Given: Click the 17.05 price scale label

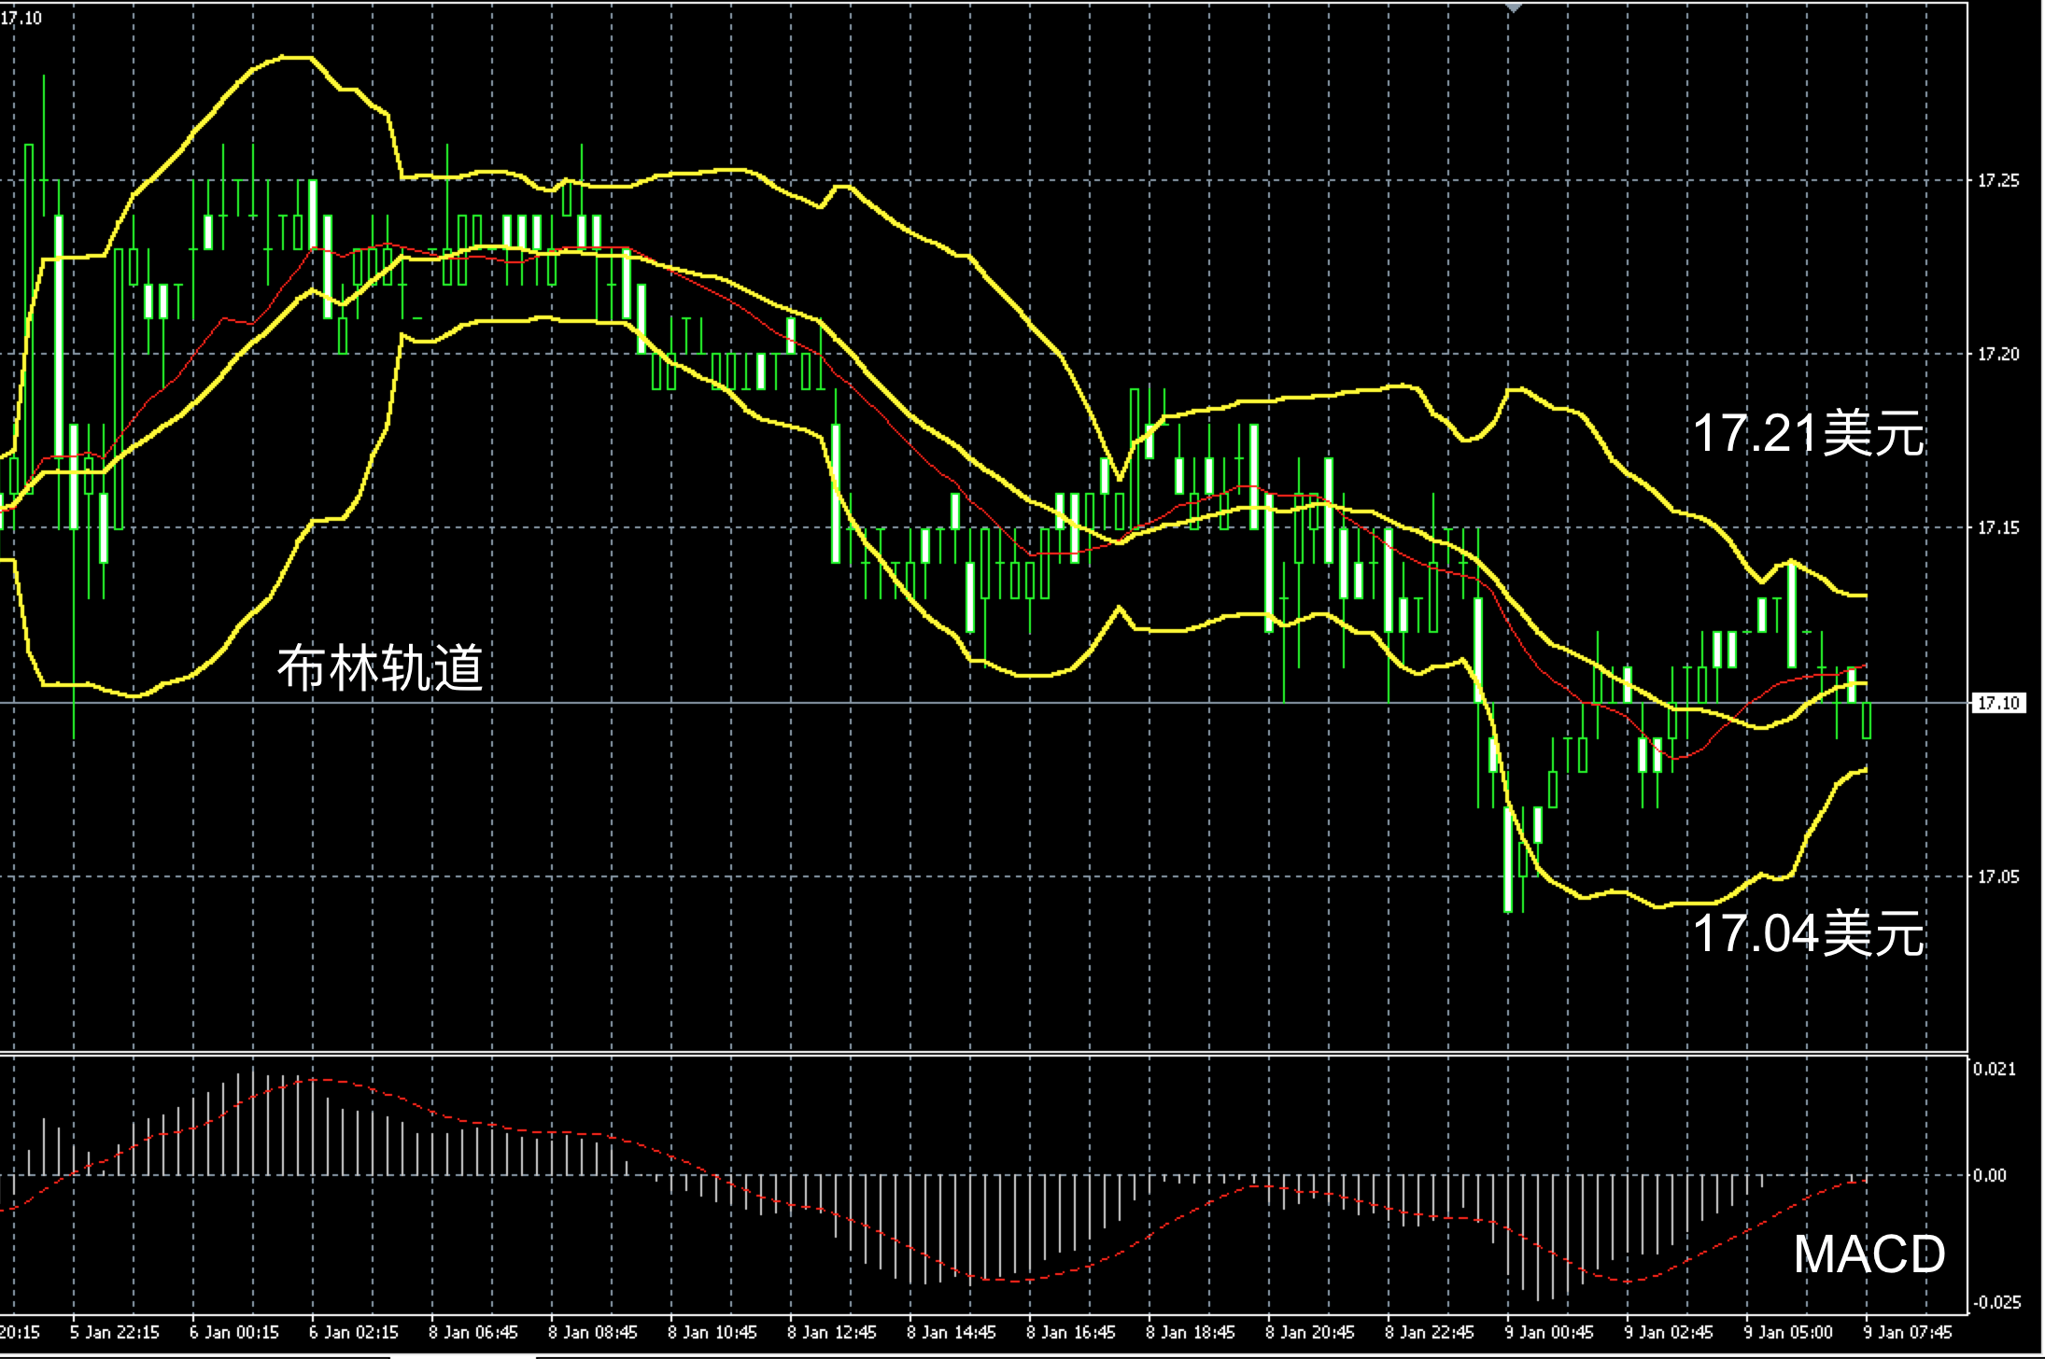Looking at the screenshot, I should [x=1997, y=876].
